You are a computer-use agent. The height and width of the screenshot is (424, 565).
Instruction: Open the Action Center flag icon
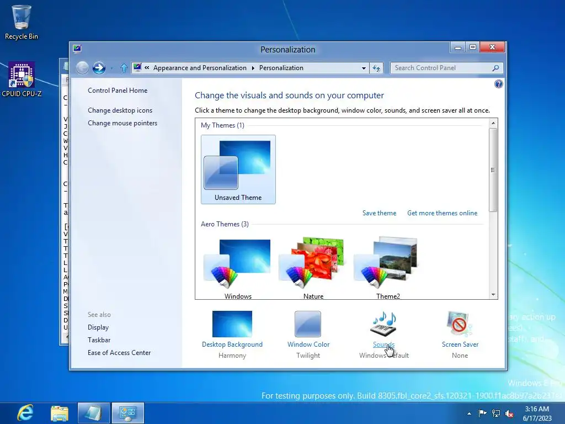pyautogui.click(x=482, y=413)
